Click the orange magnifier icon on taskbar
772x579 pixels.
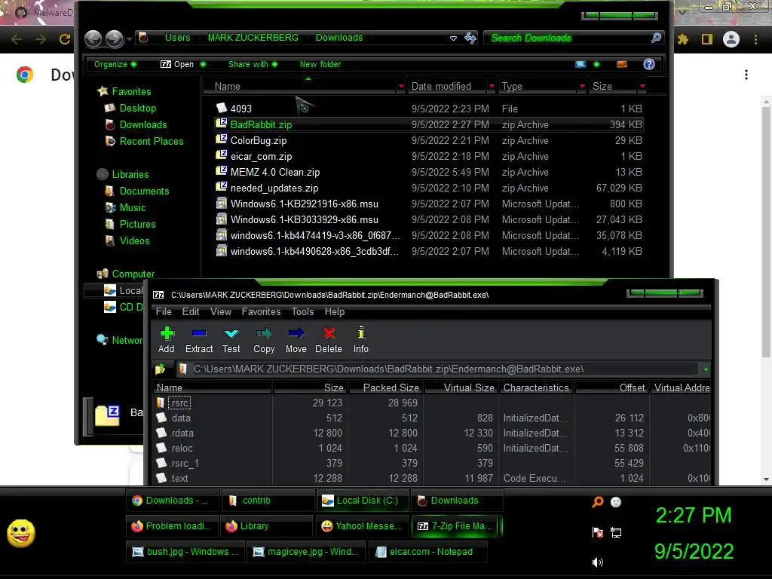point(597,501)
